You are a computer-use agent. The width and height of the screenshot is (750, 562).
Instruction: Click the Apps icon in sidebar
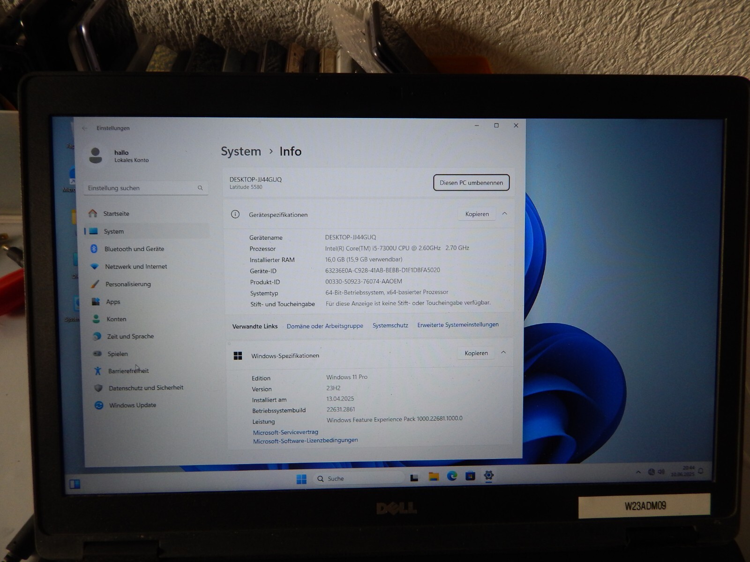[x=96, y=302]
